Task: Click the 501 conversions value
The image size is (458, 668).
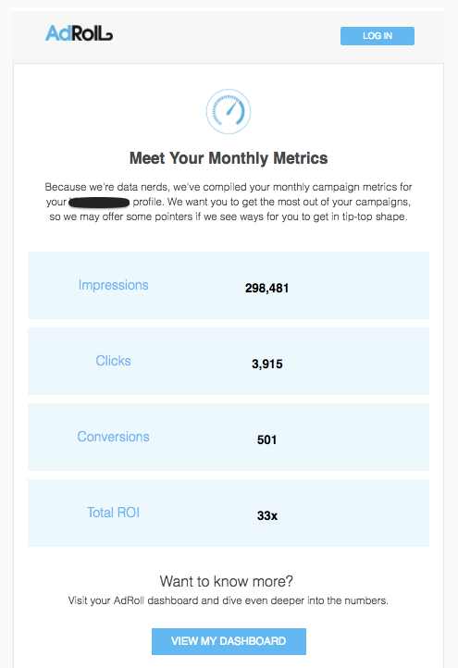Action: click(x=267, y=440)
